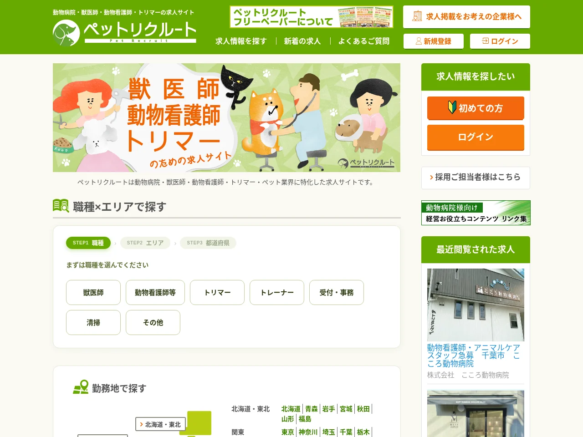Open よくあるご質問 menu item
The image size is (583, 437).
click(x=364, y=41)
